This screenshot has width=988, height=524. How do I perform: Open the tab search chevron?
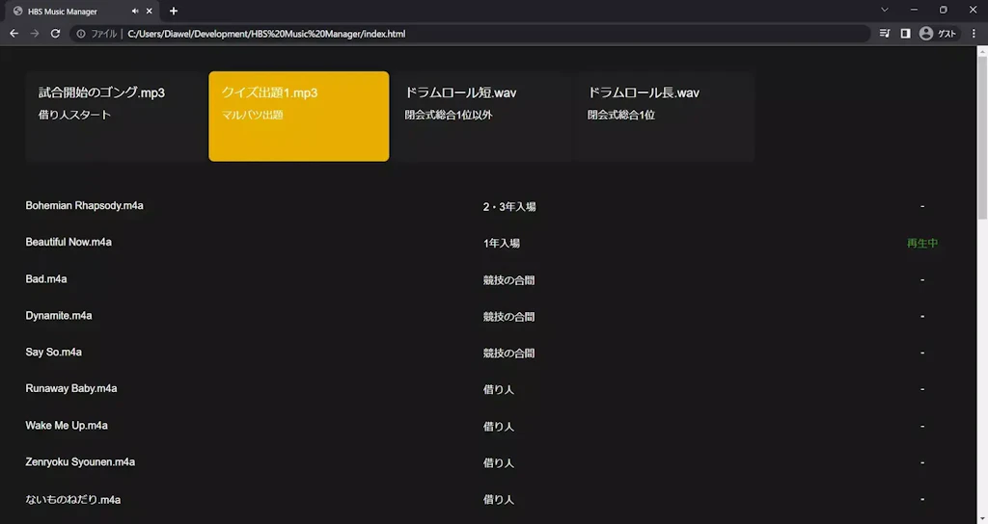tap(885, 10)
